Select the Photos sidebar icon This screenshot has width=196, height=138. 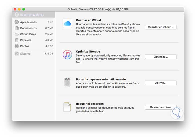pos(17,46)
